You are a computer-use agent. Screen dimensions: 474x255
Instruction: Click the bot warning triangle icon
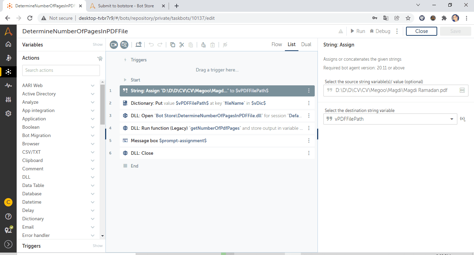tap(341, 31)
